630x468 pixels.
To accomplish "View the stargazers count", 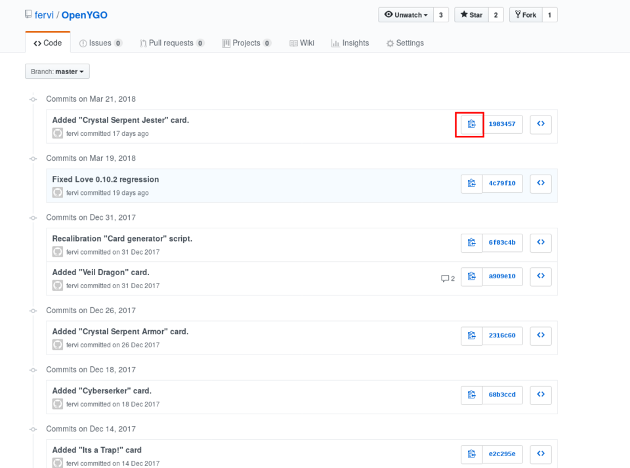I will (495, 15).
